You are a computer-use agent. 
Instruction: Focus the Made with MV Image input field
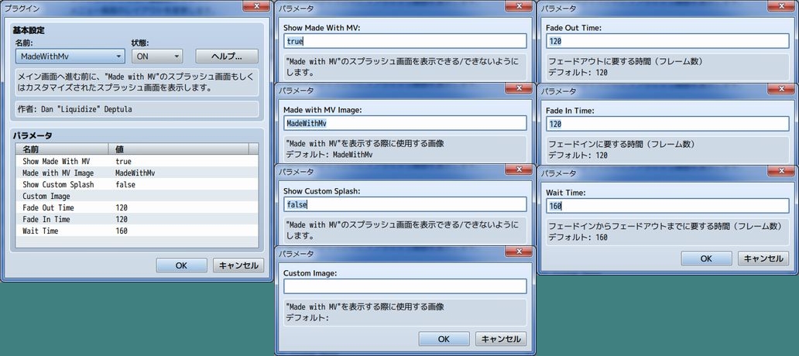(405, 123)
